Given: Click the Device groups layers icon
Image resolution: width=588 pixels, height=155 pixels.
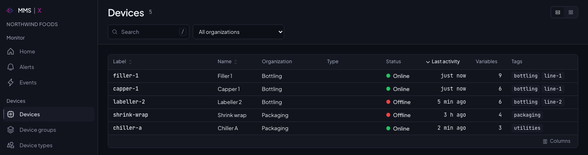Looking at the screenshot, I should (x=11, y=130).
